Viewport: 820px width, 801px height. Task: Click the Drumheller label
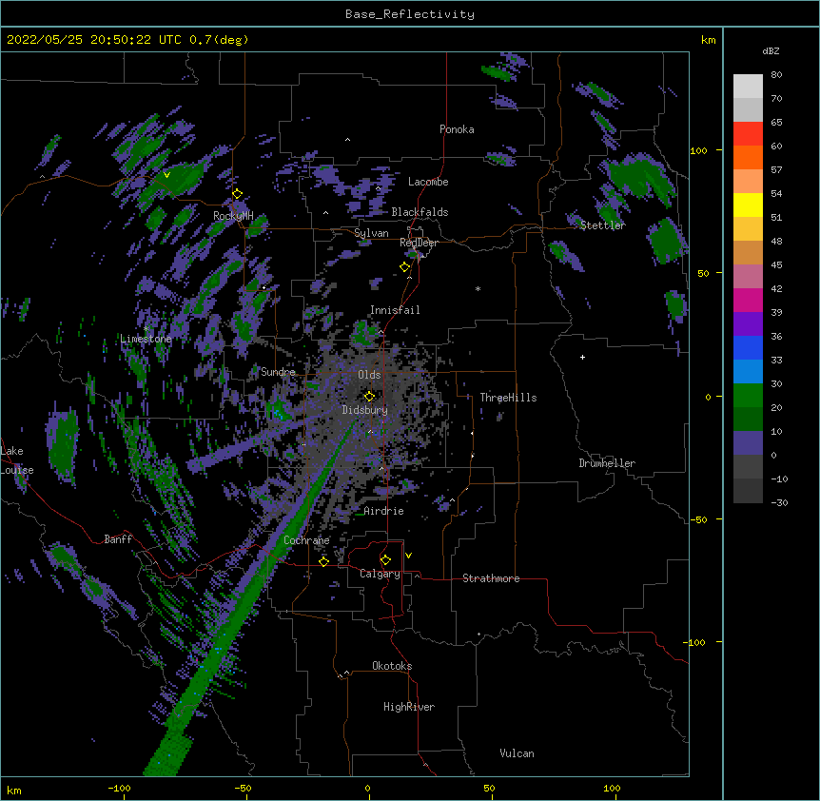[x=607, y=463]
